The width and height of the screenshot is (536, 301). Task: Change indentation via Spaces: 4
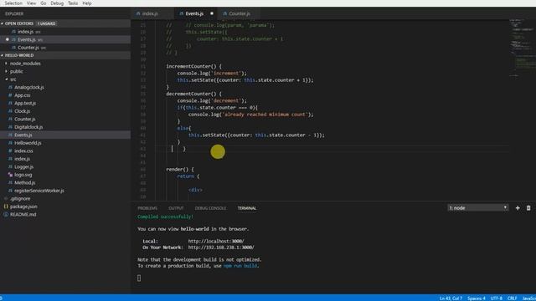click(477, 298)
